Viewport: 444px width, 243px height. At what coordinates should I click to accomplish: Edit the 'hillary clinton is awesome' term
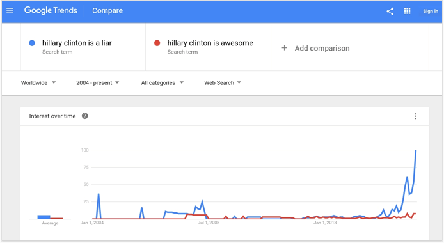click(210, 43)
